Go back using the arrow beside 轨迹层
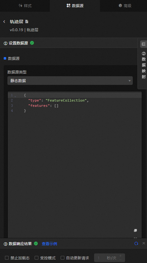The height and width of the screenshot is (263, 147). tap(4, 22)
